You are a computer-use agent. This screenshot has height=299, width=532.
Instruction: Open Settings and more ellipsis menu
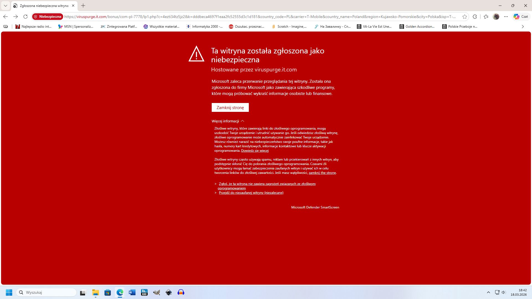(x=506, y=17)
